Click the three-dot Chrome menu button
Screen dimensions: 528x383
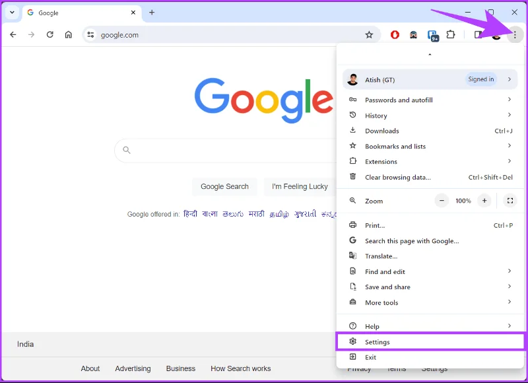coord(515,34)
